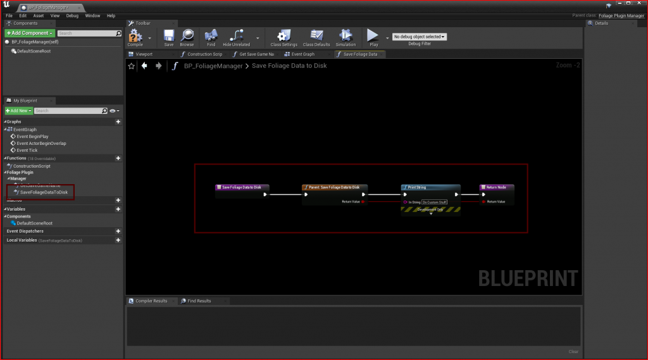Start Simulation from the toolbar
Image resolution: width=648 pixels, height=360 pixels.
(346, 36)
